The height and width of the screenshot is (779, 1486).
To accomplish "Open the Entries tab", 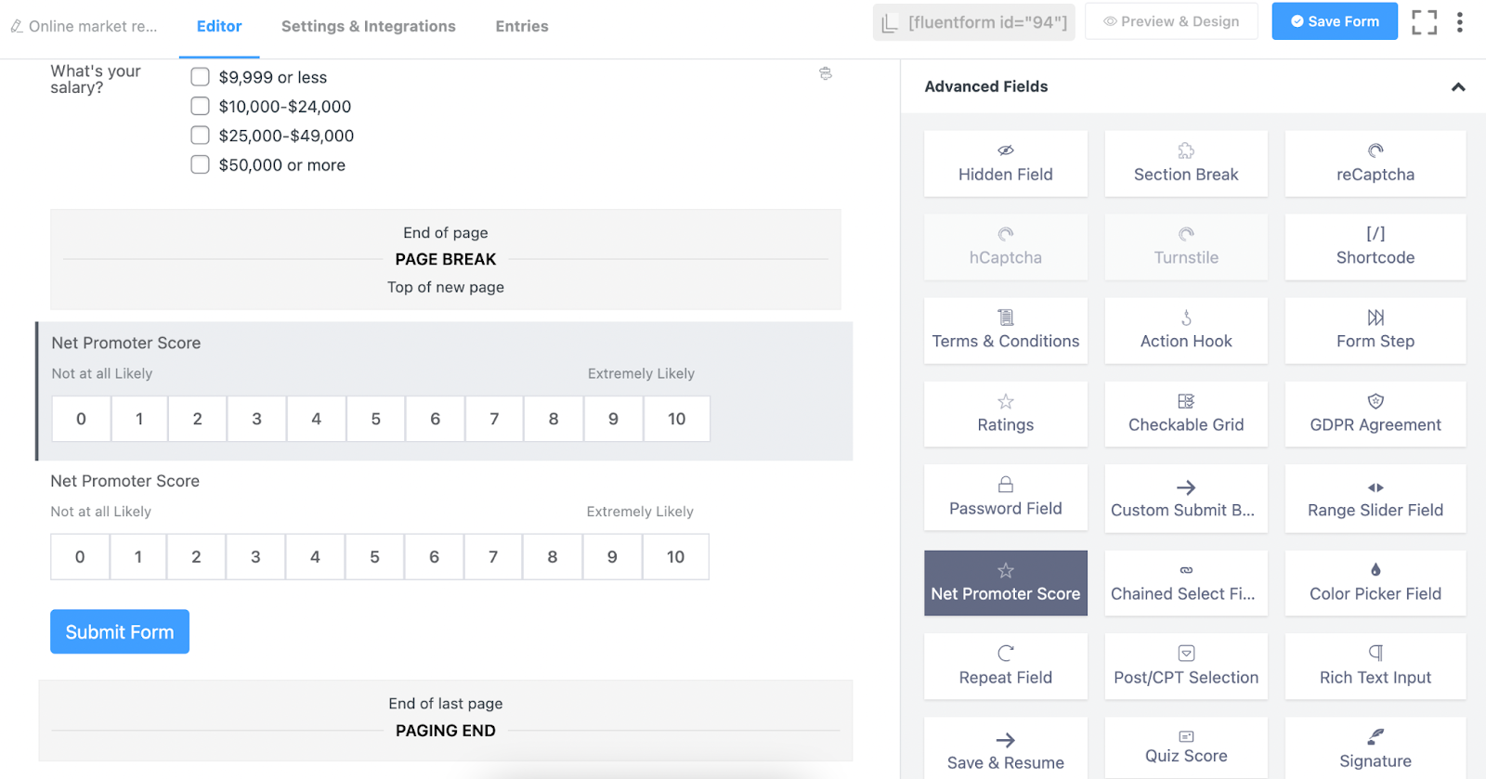I will click(521, 26).
